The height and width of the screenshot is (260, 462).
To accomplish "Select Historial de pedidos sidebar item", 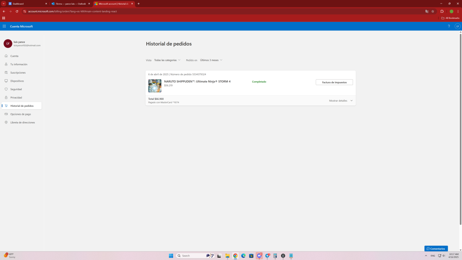I will pyautogui.click(x=22, y=106).
